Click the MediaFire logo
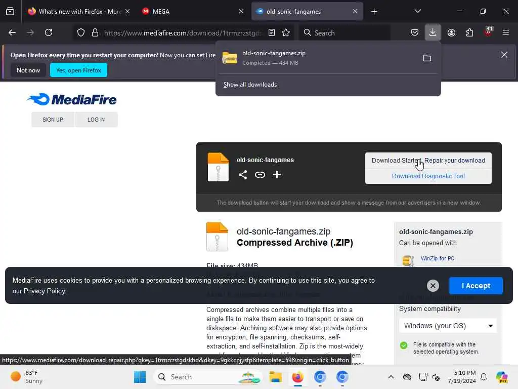518x389 pixels. click(x=72, y=99)
